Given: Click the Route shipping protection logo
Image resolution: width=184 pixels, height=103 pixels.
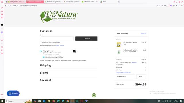Looking at the screenshot, I should pyautogui.click(x=41, y=51).
